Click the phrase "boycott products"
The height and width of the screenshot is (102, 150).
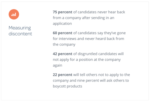click(x=67, y=86)
